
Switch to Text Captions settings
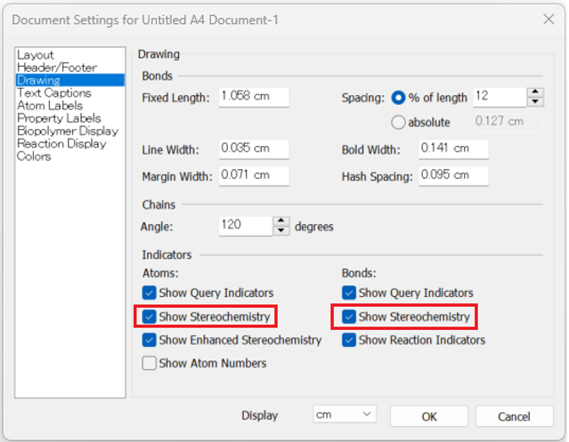pos(53,92)
